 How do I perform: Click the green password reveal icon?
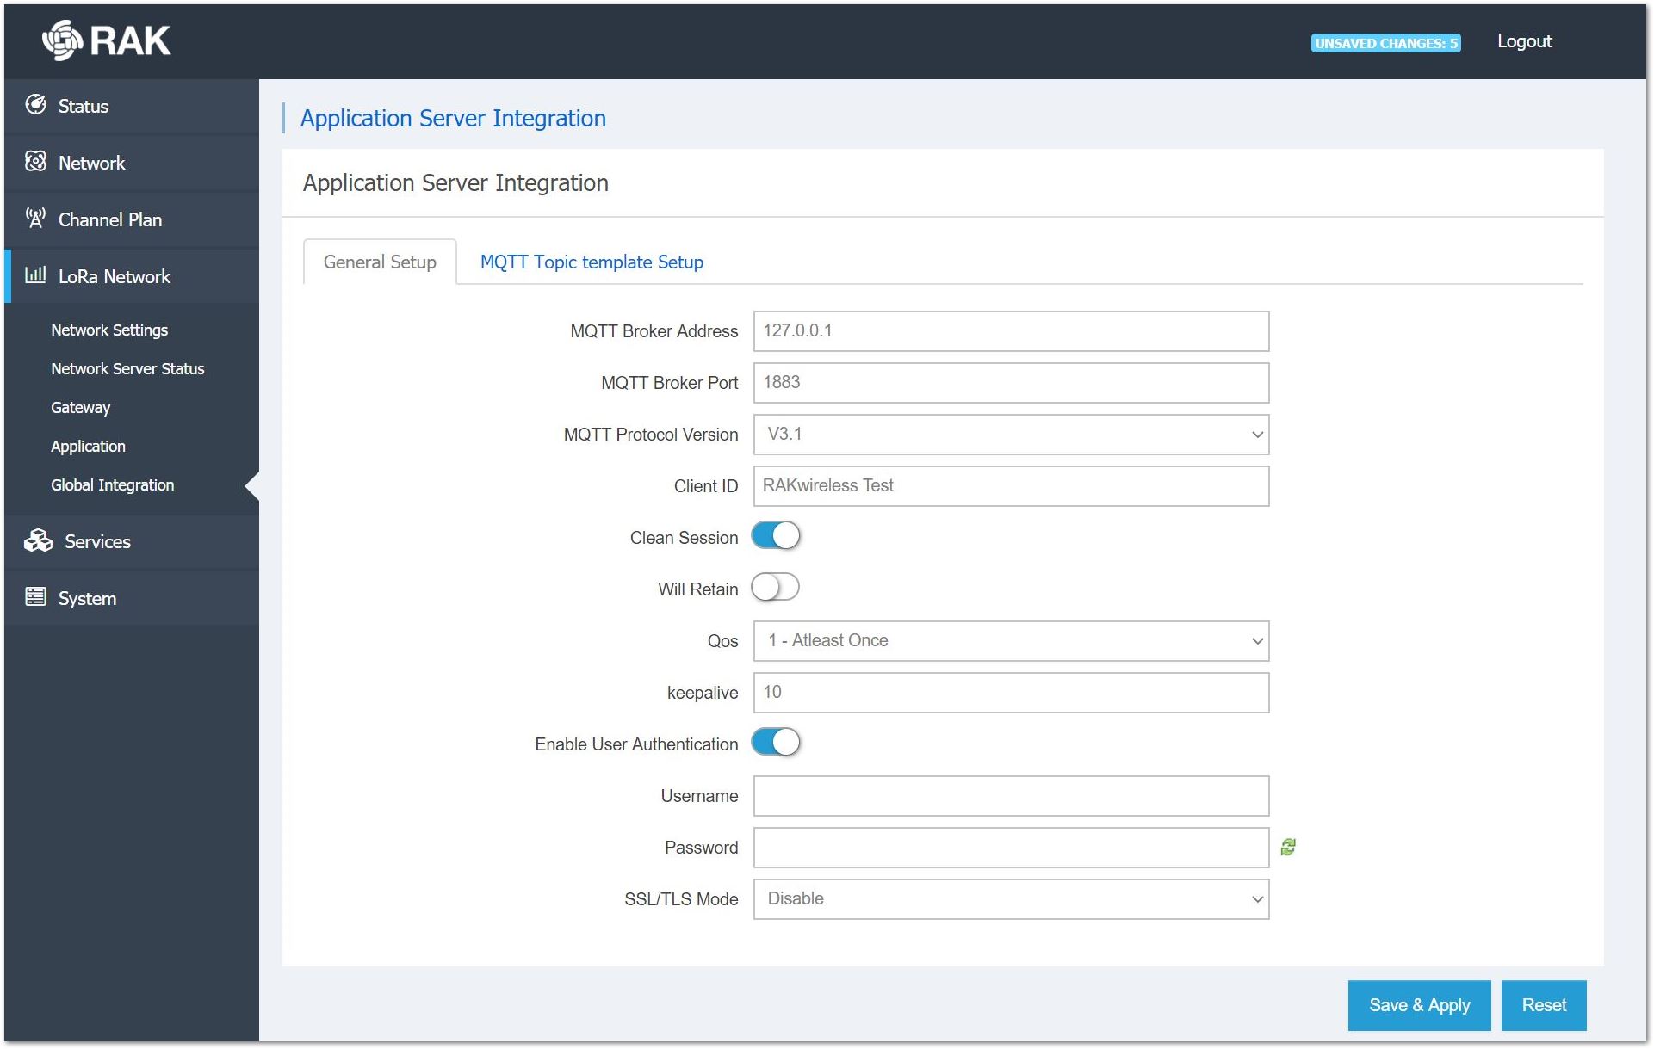click(x=1288, y=848)
